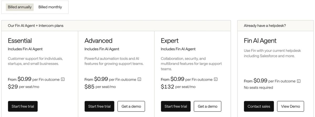Click the $29 per seat/mo price

click(x=23, y=87)
